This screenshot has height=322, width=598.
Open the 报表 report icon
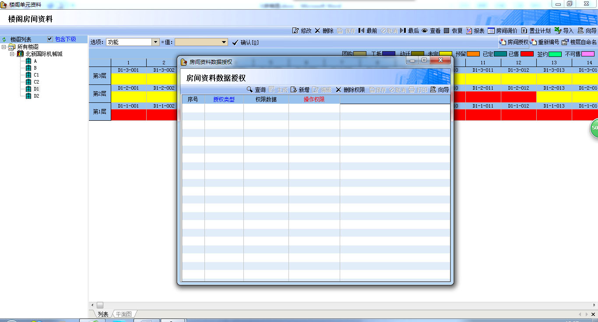(x=469, y=31)
